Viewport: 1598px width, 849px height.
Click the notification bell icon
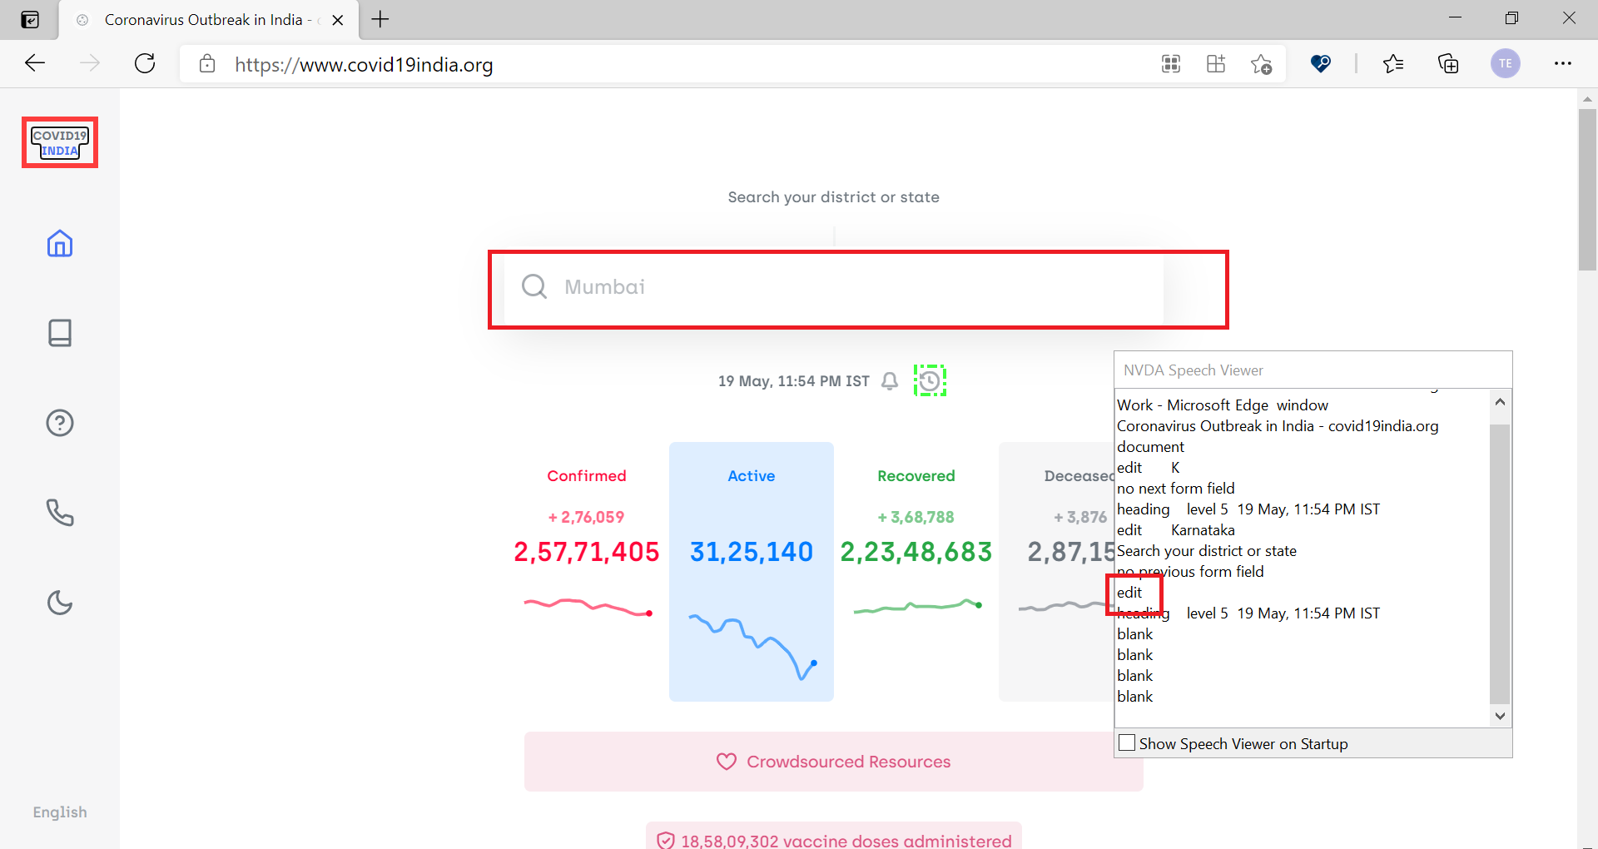point(890,381)
